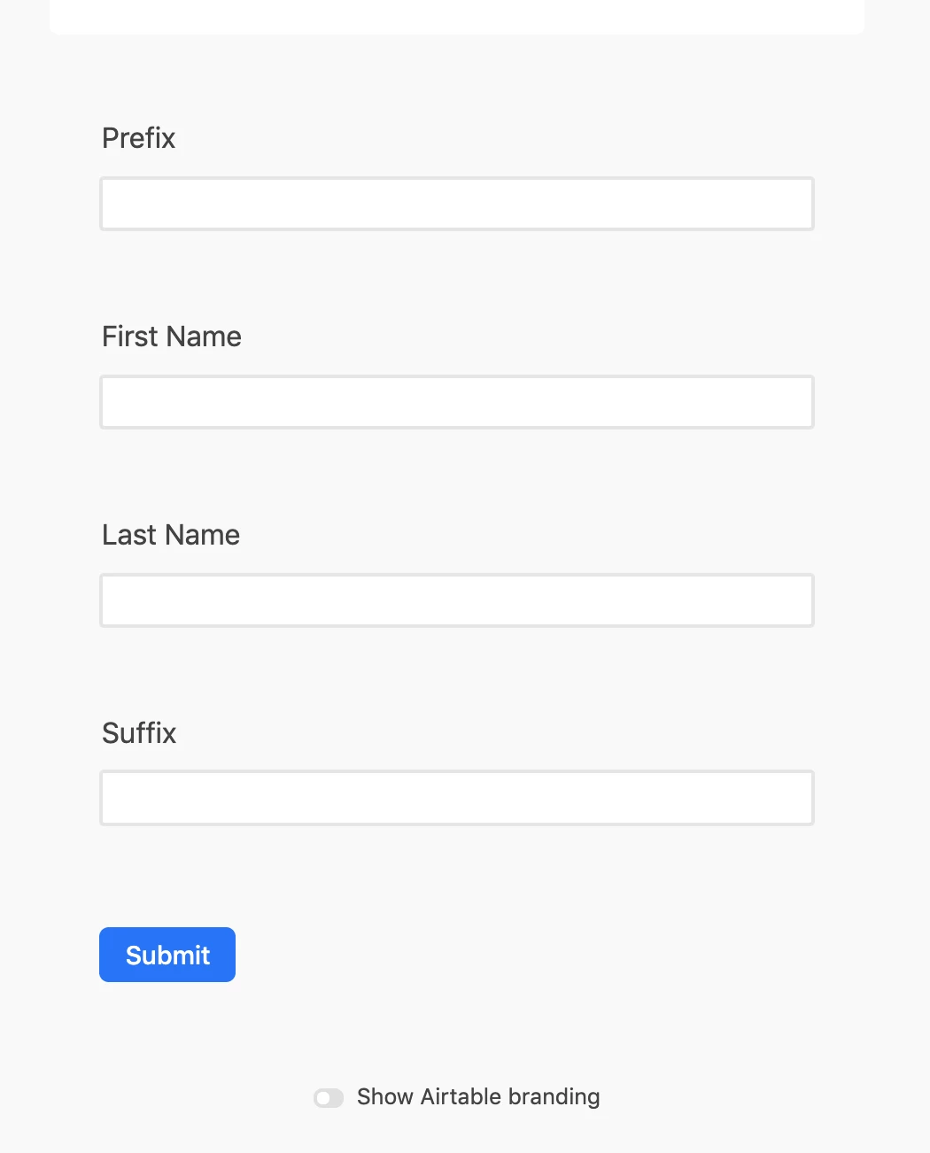Click the Suffix label heading
Image resolution: width=930 pixels, height=1153 pixels.
[x=139, y=733]
